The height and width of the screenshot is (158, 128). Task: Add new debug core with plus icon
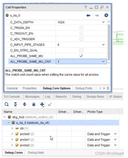pos(42,104)
